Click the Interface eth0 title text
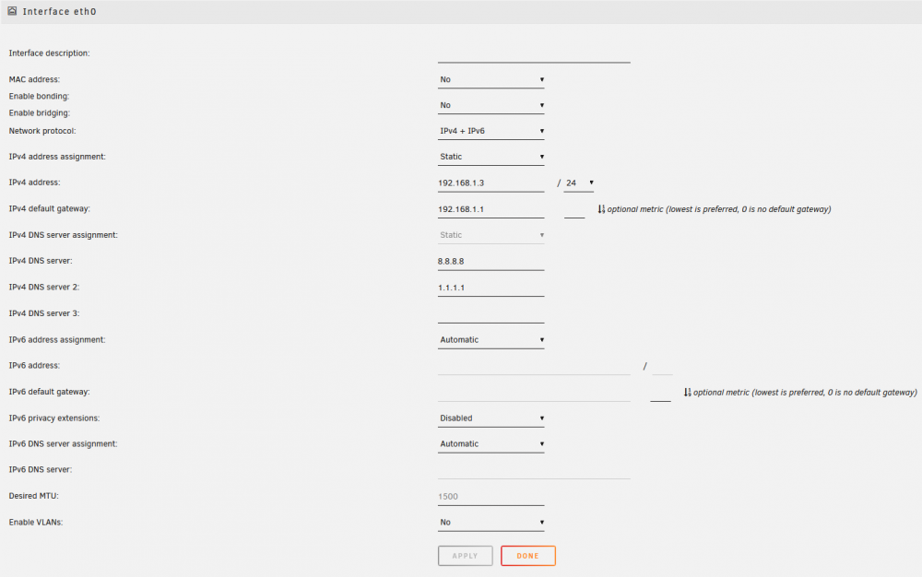Image resolution: width=922 pixels, height=577 pixels. [59, 11]
